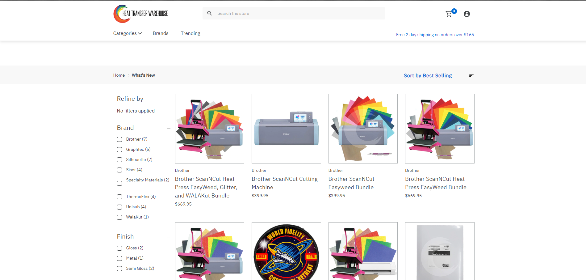
Task: Check the Unisub (4) brand filter
Action: click(x=119, y=207)
